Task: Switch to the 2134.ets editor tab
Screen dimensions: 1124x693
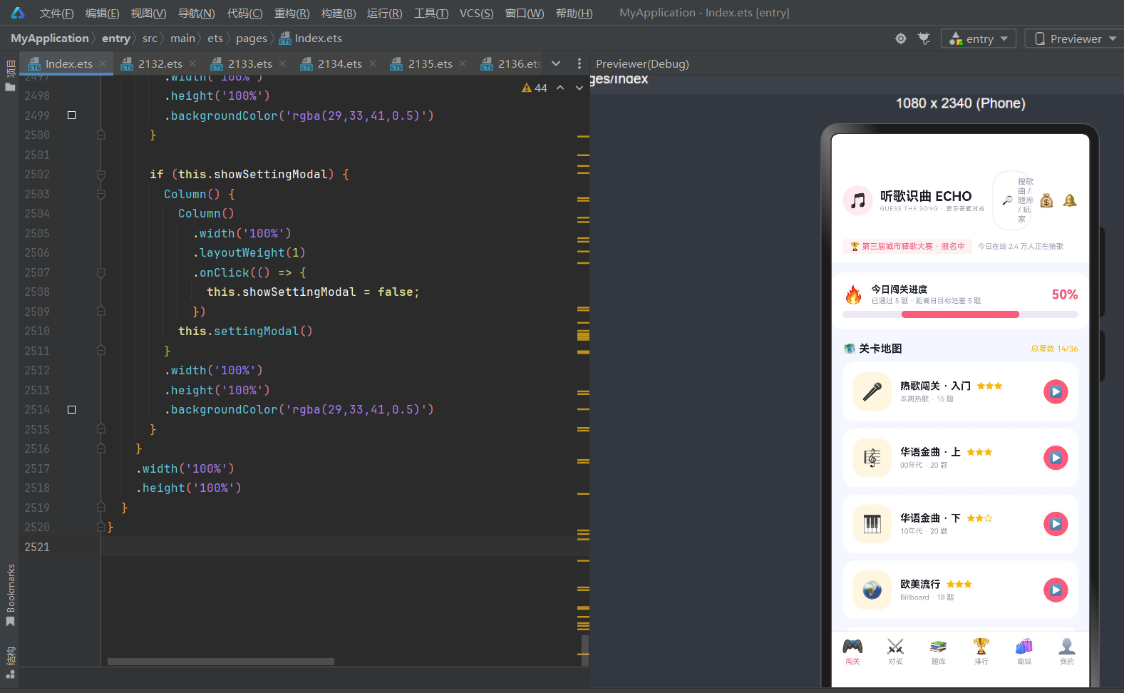Action: pyautogui.click(x=339, y=63)
